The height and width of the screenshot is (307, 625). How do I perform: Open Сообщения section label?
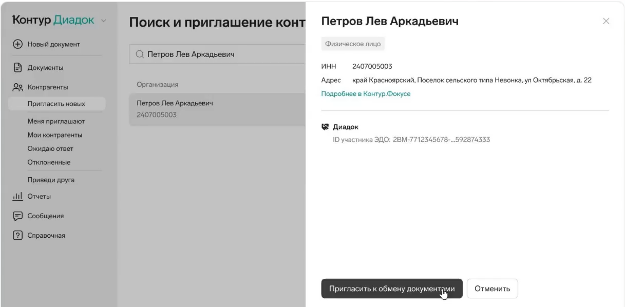click(x=46, y=216)
